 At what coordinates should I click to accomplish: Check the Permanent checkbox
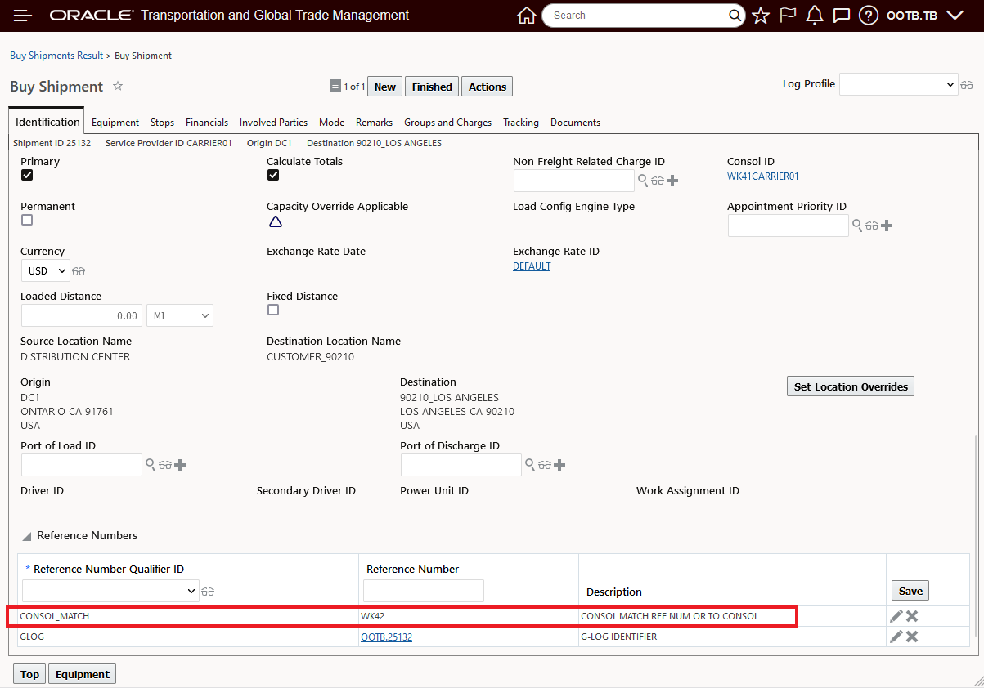click(27, 220)
